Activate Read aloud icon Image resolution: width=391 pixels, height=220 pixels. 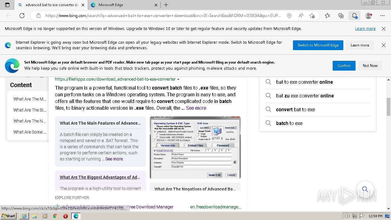point(301,16)
